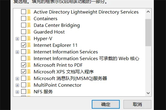Image resolution: width=166 pixels, height=110 pixels.
Task: Click folder icon next to NFS 服务
Action: pyautogui.click(x=29, y=92)
